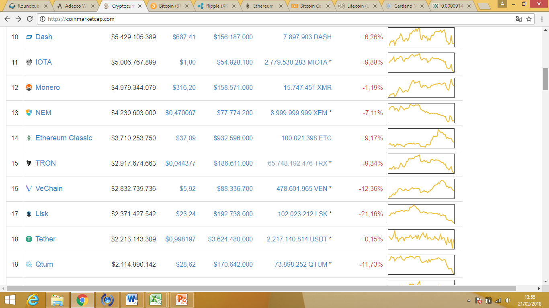
Task: Click Ethereum Classic volume $932.596.000
Action: click(233, 138)
